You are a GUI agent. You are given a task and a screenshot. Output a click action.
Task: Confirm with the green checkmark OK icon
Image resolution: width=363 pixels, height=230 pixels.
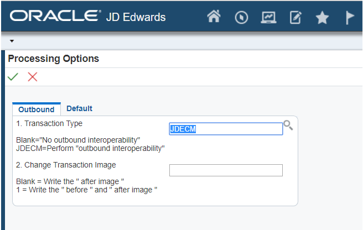(x=13, y=77)
